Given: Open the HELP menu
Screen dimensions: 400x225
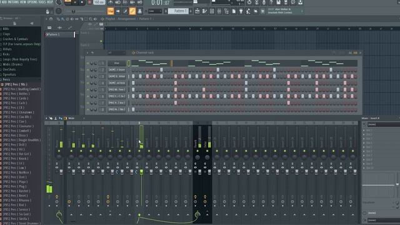Looking at the screenshot, I should point(50,2).
